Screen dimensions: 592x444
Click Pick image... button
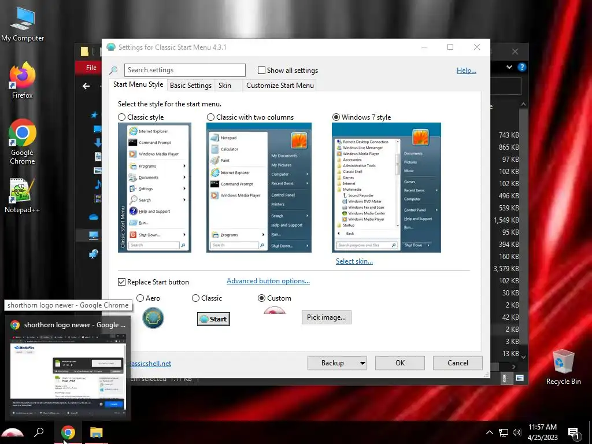[x=326, y=317]
